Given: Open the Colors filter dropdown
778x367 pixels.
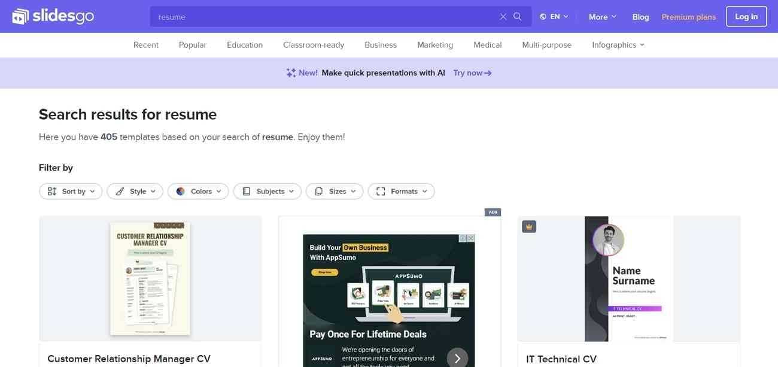Looking at the screenshot, I should click(x=198, y=192).
